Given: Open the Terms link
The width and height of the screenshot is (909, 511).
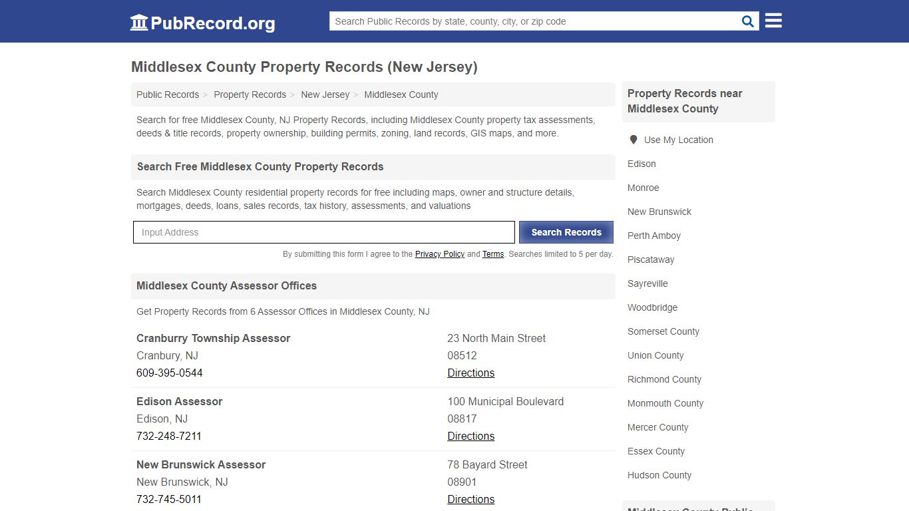Looking at the screenshot, I should pos(493,254).
